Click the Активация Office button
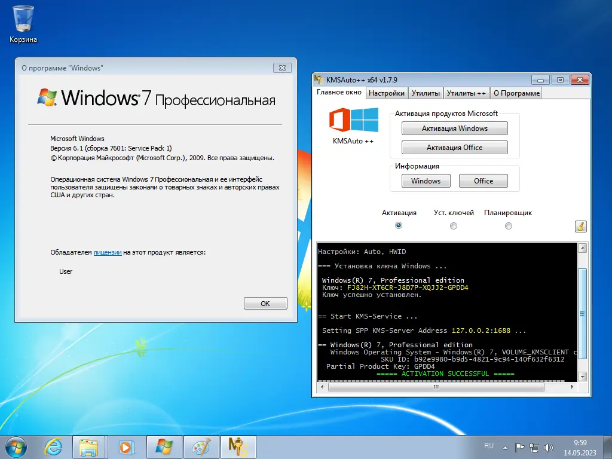612x459 pixels. point(455,148)
